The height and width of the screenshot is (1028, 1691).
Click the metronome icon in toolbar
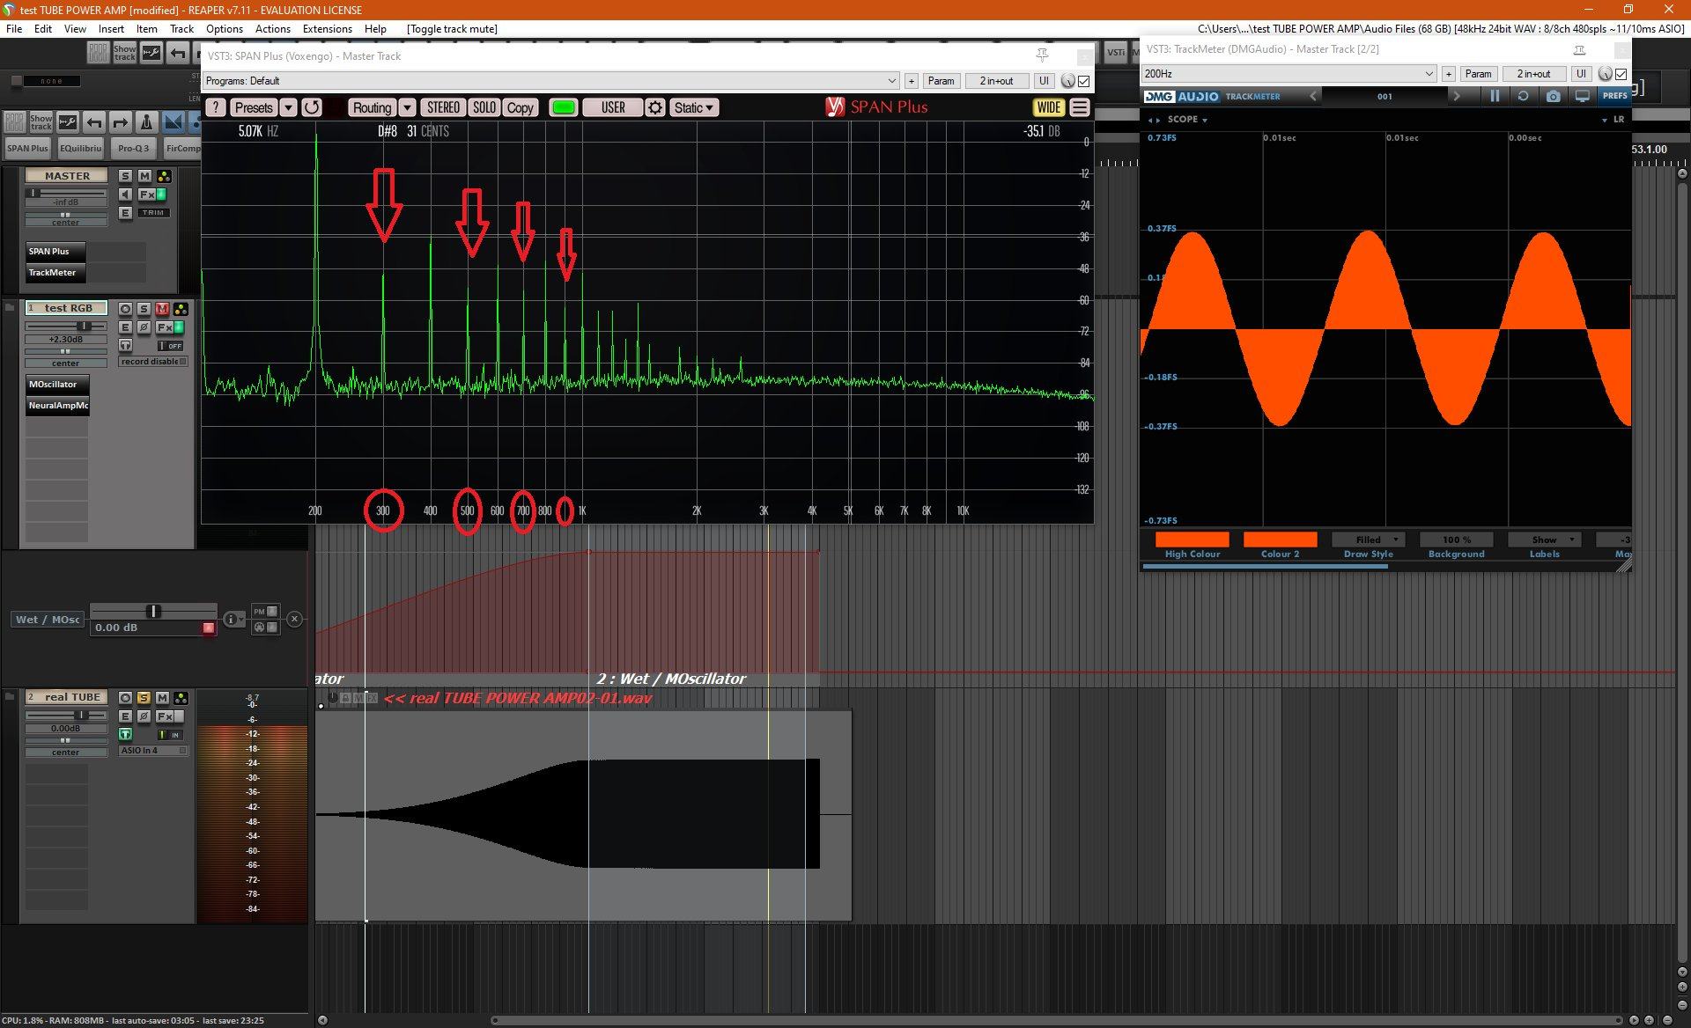point(147,122)
